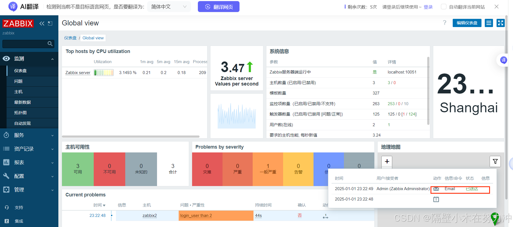Screen dimensions: 513x227
Task: Click the bar chart icon for 报表
Action: coord(6,162)
